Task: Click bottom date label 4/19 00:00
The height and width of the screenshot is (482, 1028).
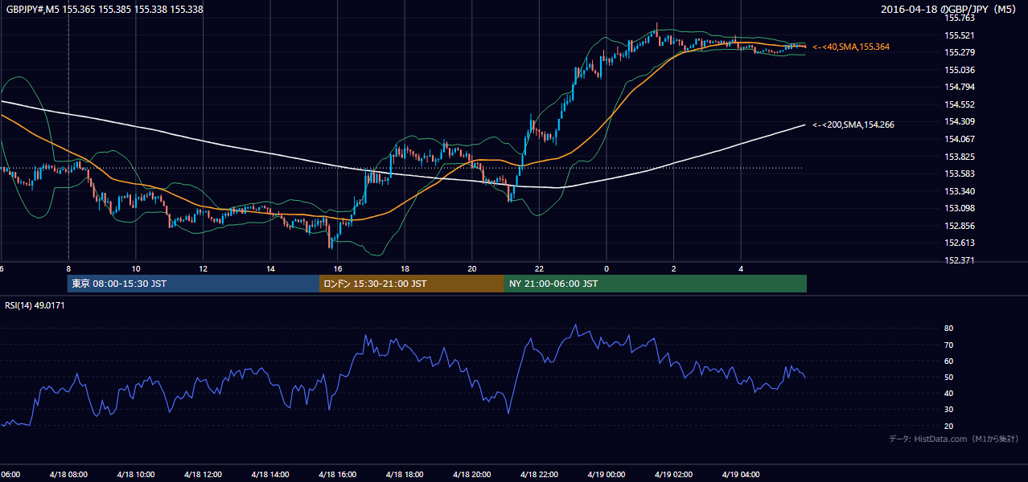Action: 606,475
